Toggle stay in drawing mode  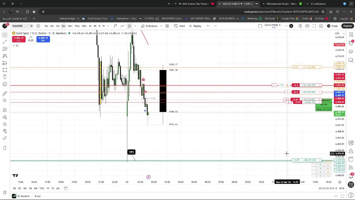(5, 117)
